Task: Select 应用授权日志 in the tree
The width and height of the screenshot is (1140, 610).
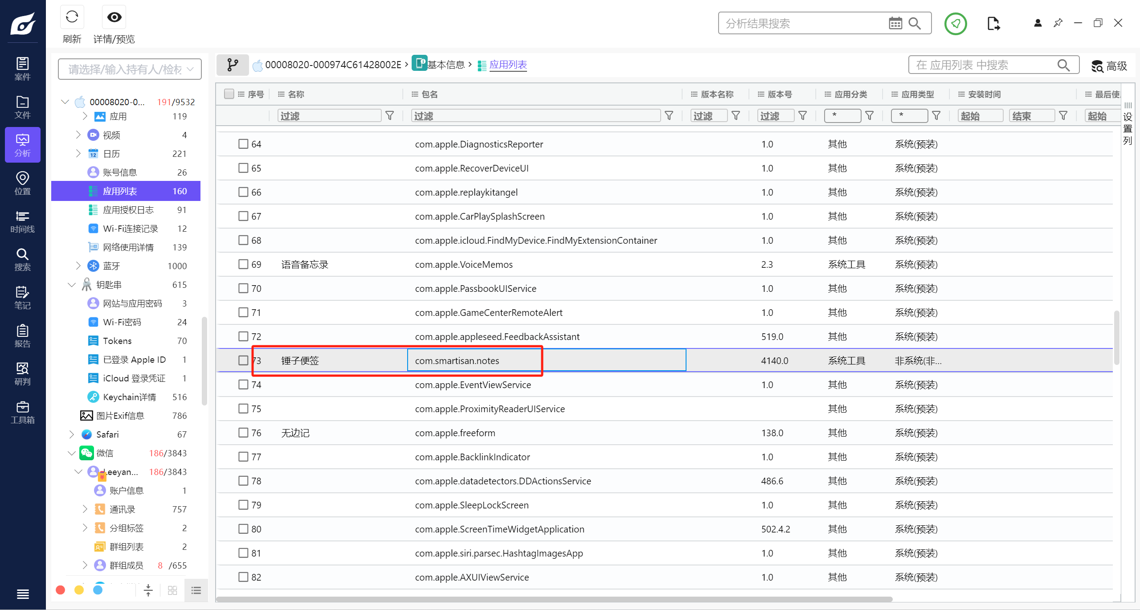Action: tap(128, 210)
